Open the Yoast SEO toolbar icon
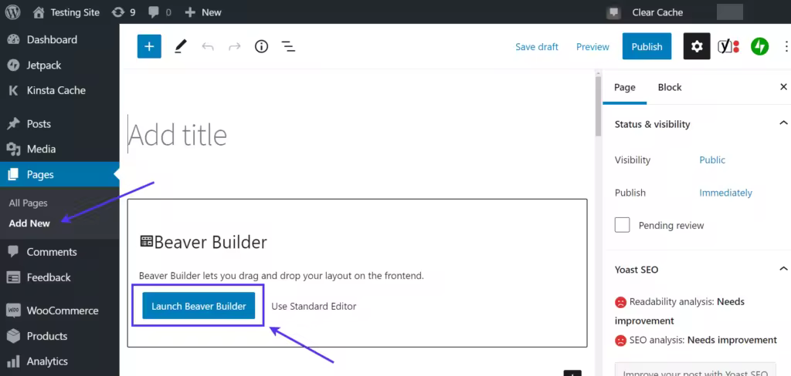The height and width of the screenshot is (376, 791). pos(728,47)
